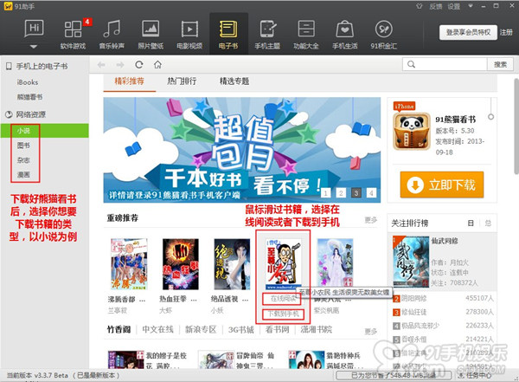Select 小说 novels category
This screenshot has height=382, width=519.
tap(44, 131)
